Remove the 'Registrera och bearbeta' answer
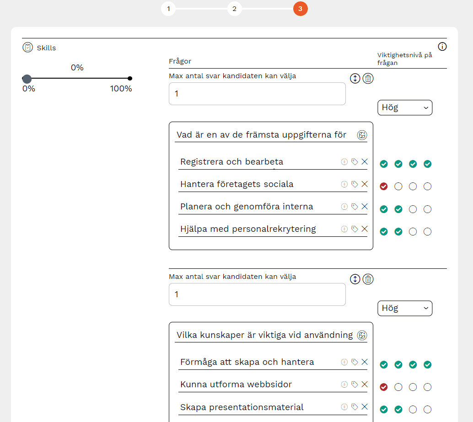Image resolution: width=473 pixels, height=422 pixels. (365, 161)
